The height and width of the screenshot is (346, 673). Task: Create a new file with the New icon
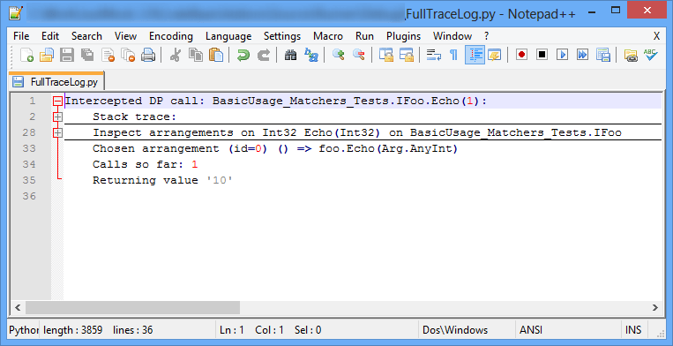[x=26, y=55]
